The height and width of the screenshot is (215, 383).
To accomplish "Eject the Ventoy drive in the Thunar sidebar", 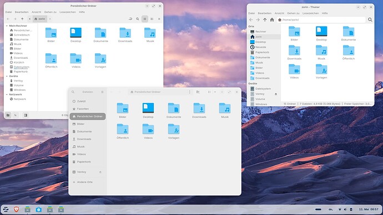I will pyautogui.click(x=276, y=94).
